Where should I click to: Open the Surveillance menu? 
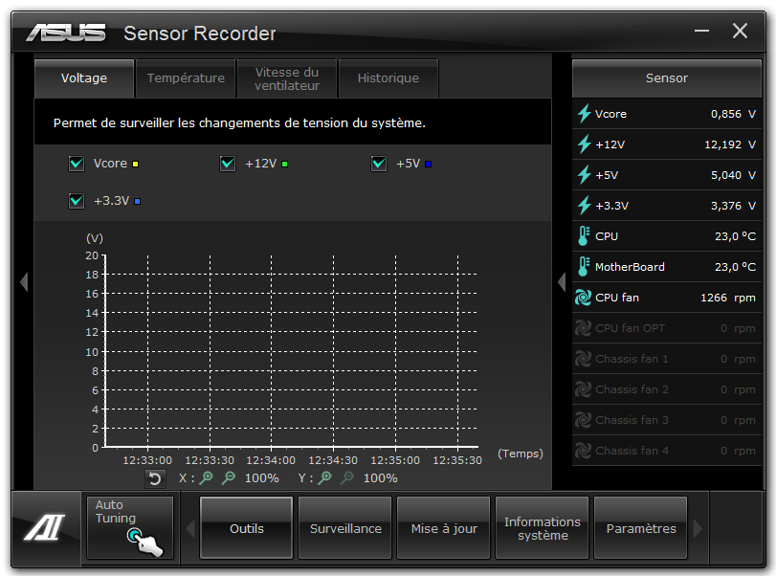[x=345, y=528]
